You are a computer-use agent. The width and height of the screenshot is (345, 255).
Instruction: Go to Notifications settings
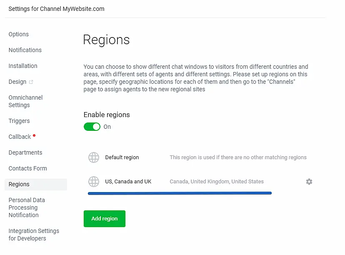pos(25,50)
